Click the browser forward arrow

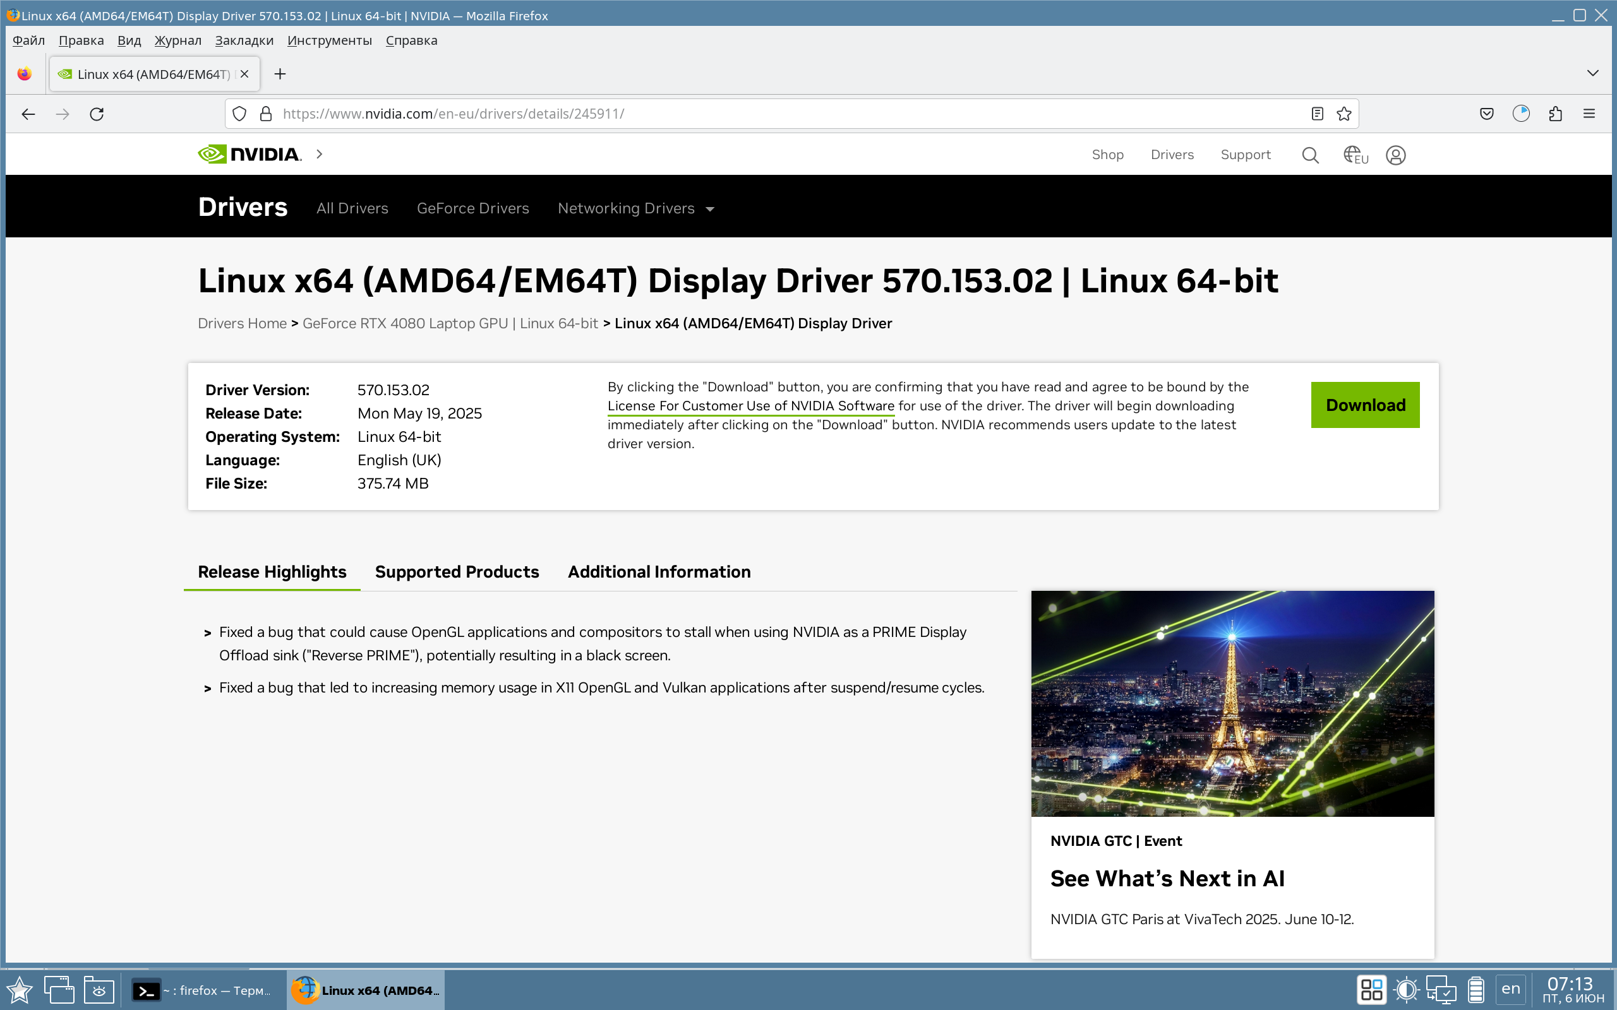62,114
